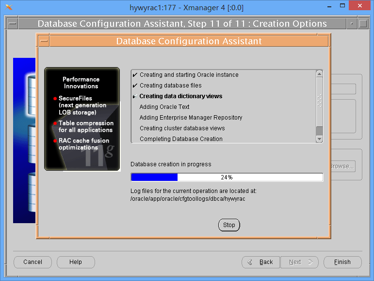
Task: Click the input field behind the dialog
Action: 344,89
